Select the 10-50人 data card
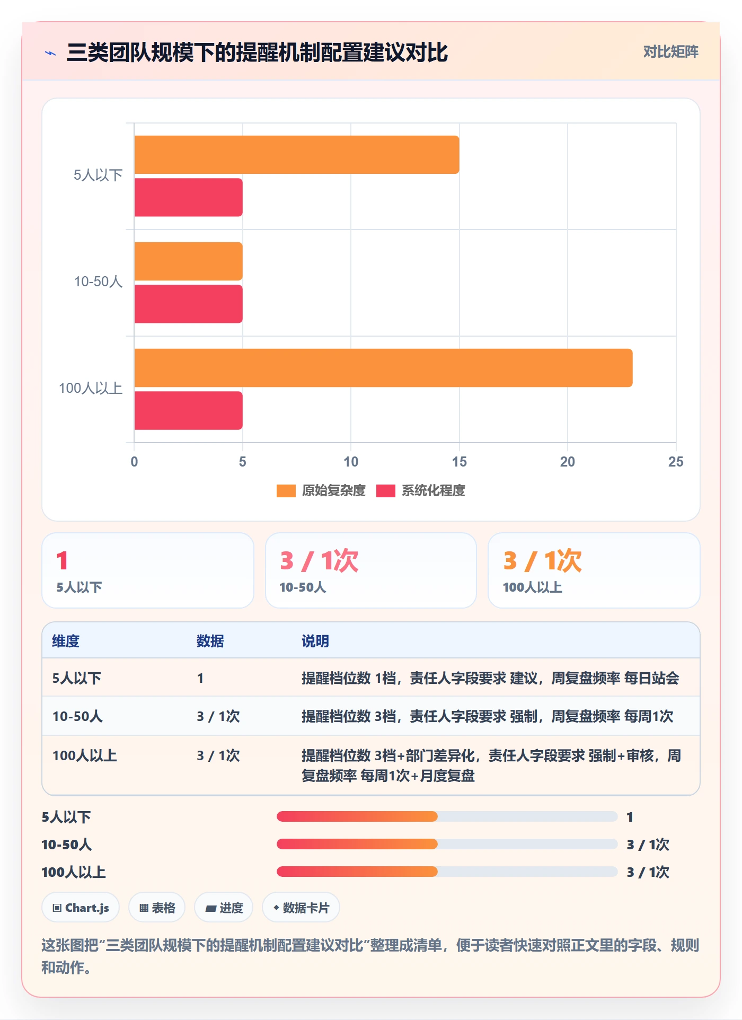 click(371, 570)
